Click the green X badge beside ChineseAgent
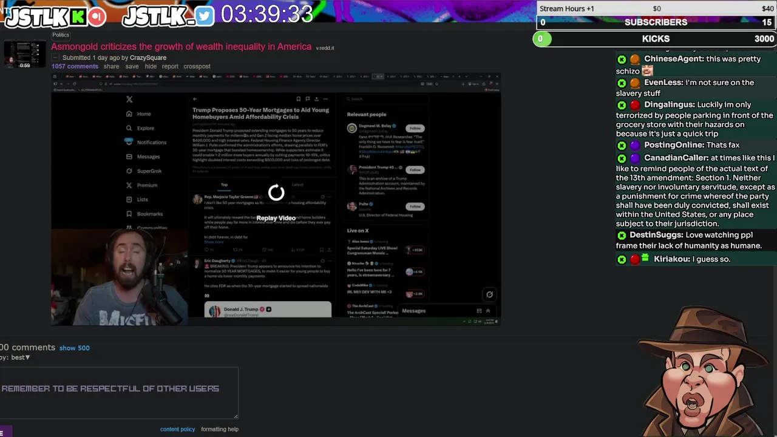This screenshot has width=777, height=437. [622, 59]
